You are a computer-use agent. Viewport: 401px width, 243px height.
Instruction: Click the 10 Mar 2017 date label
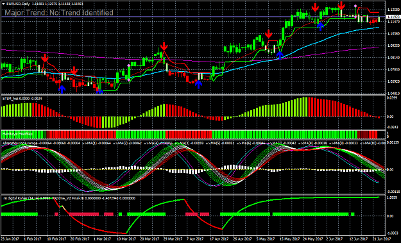click(x=126, y=239)
